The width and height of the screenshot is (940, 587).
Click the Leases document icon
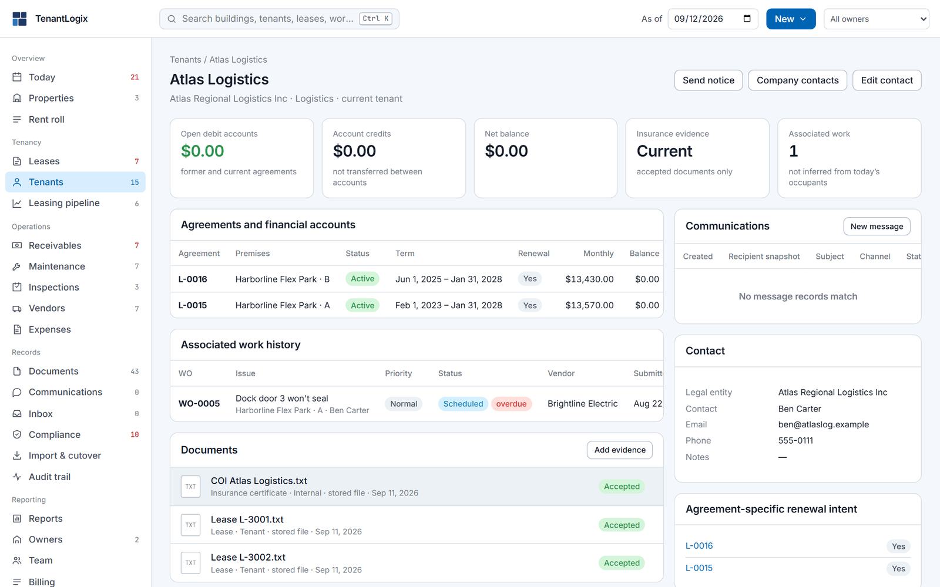click(x=17, y=161)
